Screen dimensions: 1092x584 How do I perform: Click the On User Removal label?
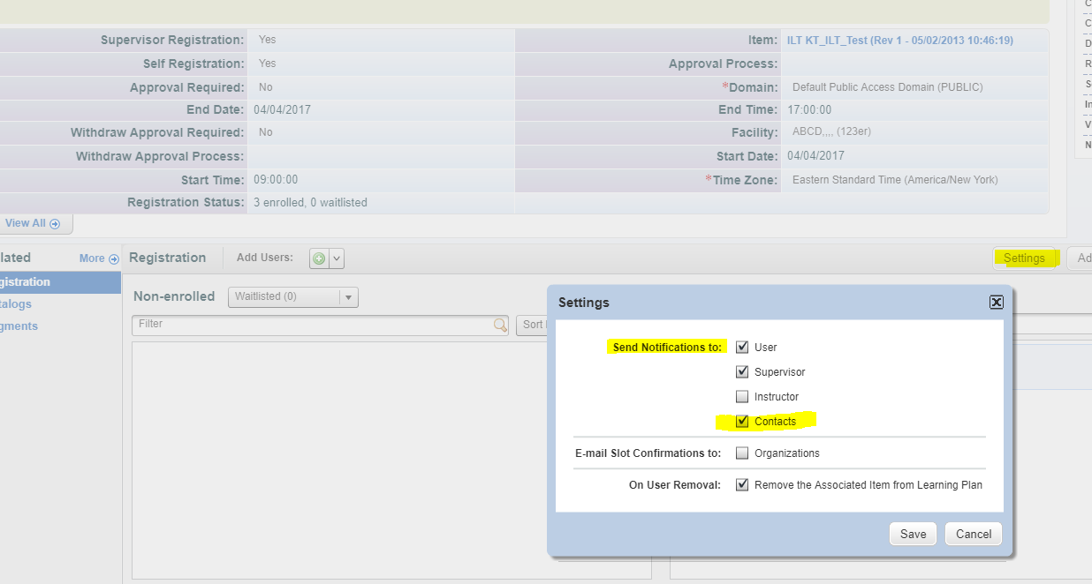[675, 484]
